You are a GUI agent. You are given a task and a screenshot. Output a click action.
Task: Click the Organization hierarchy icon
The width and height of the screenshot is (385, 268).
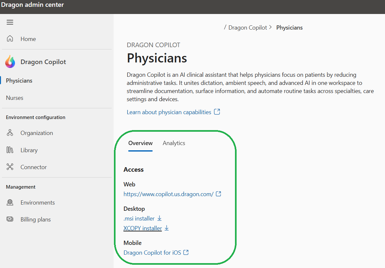(10, 133)
